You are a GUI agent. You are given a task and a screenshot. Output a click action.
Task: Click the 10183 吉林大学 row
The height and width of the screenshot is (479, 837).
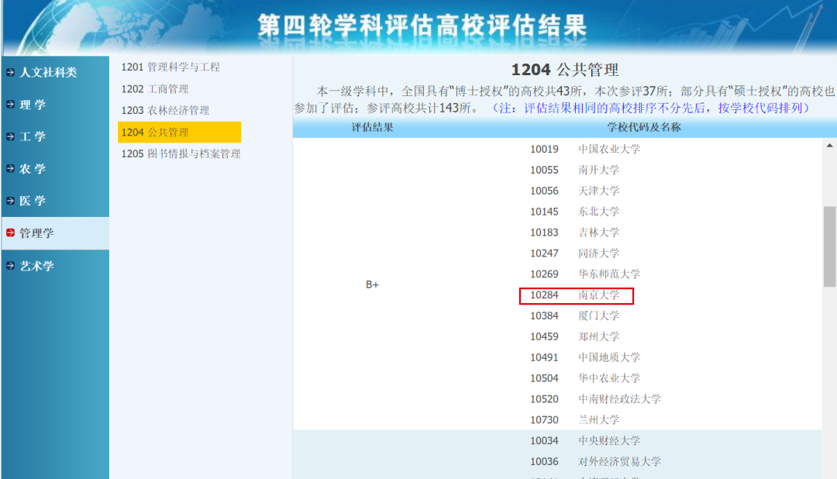pyautogui.click(x=574, y=233)
